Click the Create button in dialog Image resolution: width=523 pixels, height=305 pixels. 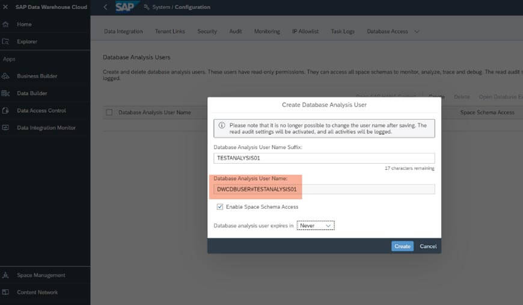pos(402,246)
